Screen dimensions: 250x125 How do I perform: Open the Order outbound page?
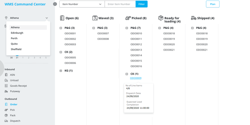[14, 104]
